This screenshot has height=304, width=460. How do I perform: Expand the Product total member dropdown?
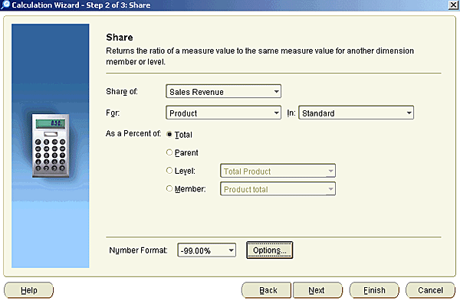pos(278,189)
